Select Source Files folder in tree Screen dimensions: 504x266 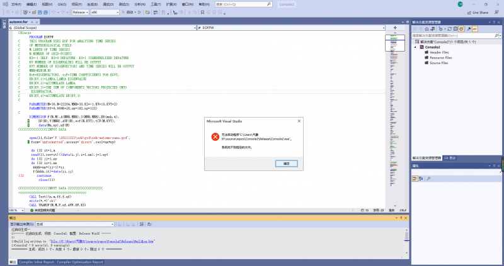pyautogui.click(x=439, y=63)
